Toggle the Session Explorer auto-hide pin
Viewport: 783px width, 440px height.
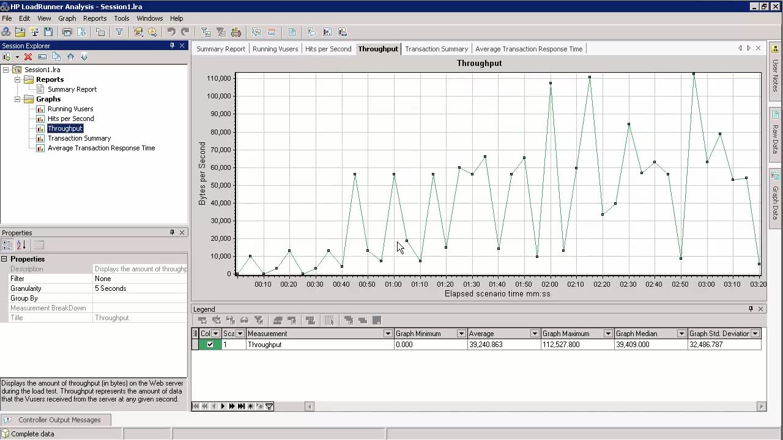pyautogui.click(x=172, y=46)
